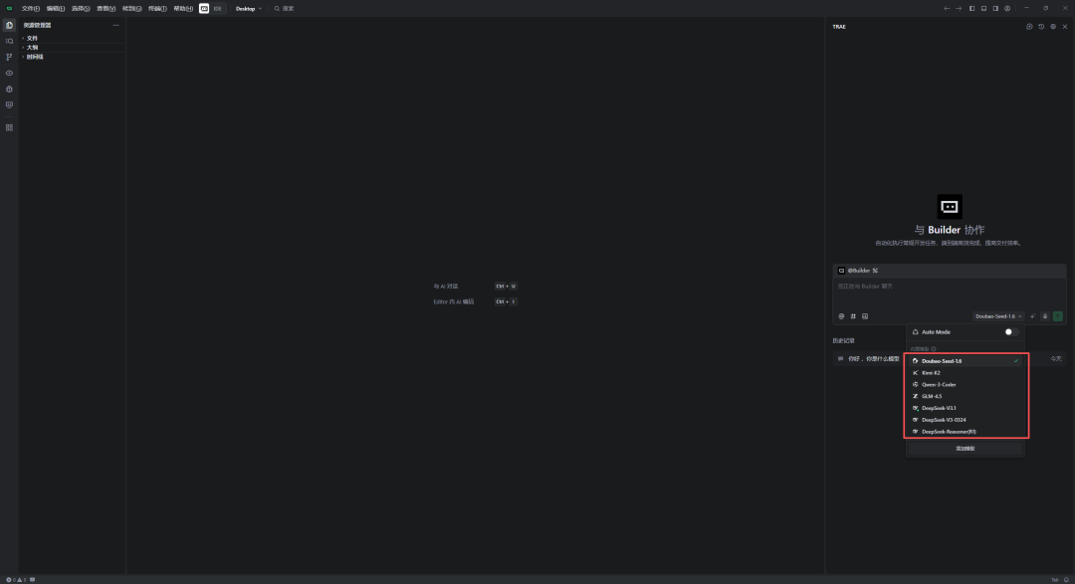Click the Tab indicator in the status bar

coord(1054,580)
